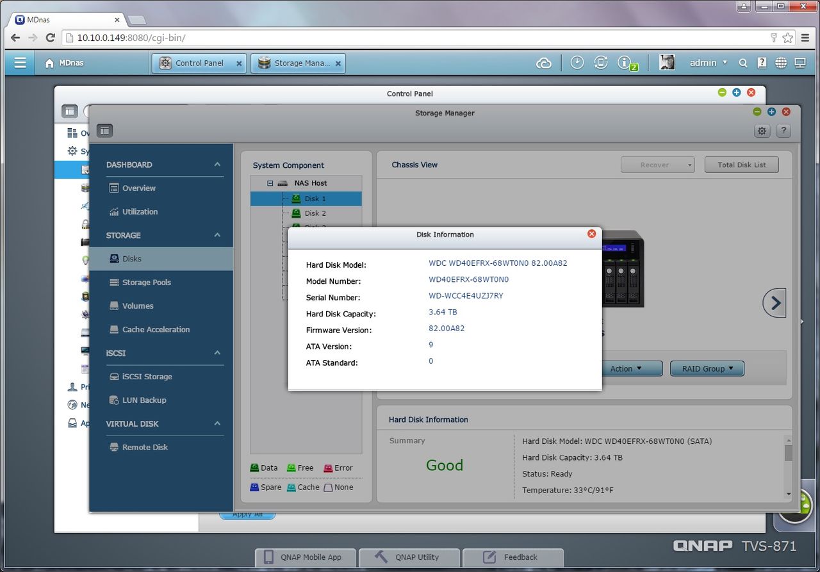
Task: Switch to Storage Manager taskbar tab
Action: pyautogui.click(x=298, y=63)
